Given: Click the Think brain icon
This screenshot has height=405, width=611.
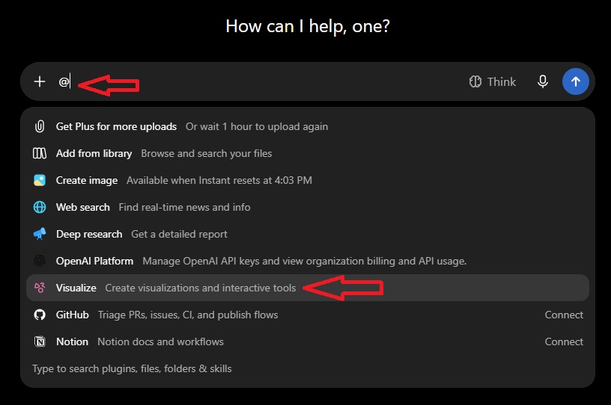Looking at the screenshot, I should click(x=475, y=81).
